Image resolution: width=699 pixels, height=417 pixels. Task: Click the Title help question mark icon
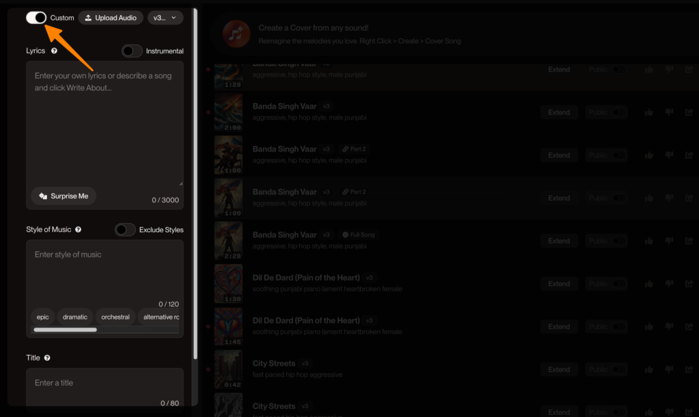47,358
